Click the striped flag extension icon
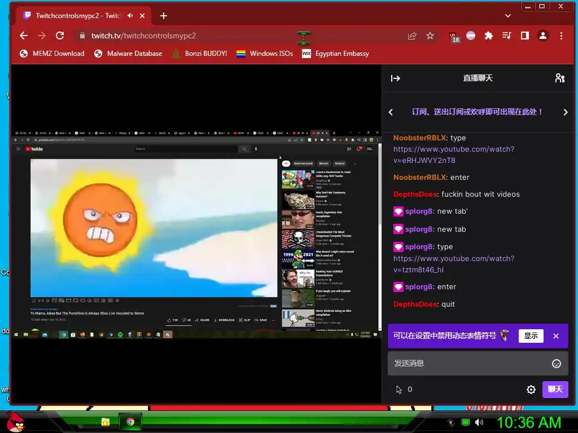578x433 pixels. coord(471,36)
